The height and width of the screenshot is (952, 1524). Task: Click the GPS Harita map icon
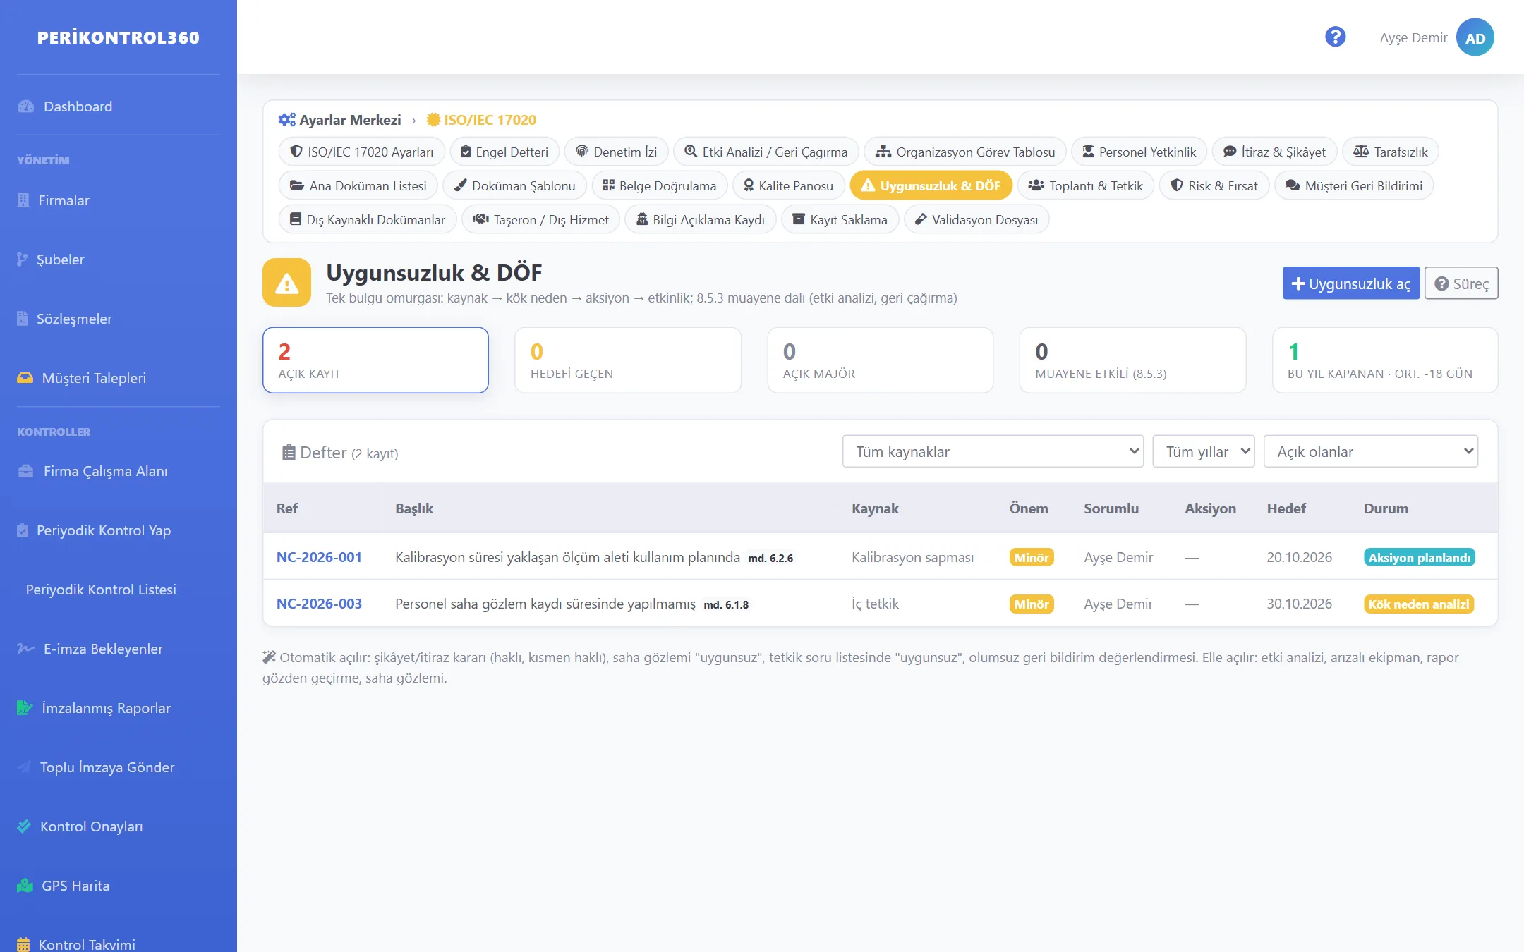[x=25, y=886]
